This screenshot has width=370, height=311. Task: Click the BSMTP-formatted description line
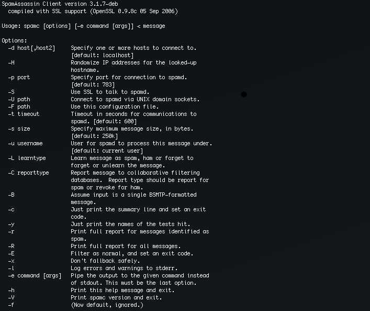click(134, 195)
